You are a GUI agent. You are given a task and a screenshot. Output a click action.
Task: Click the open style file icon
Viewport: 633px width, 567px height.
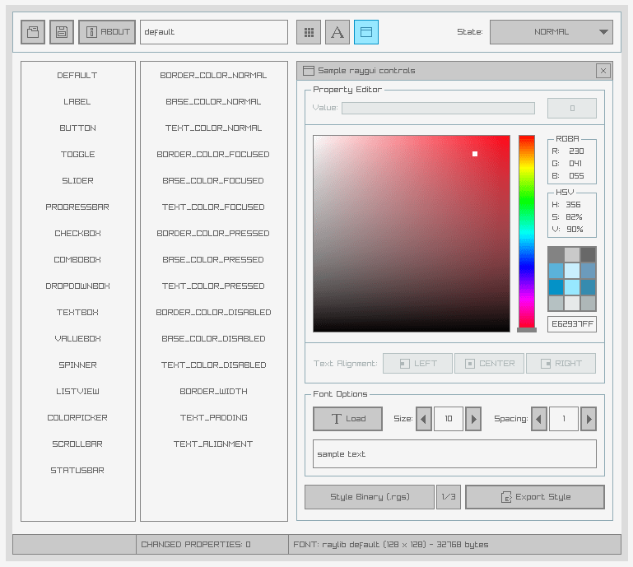tap(33, 32)
